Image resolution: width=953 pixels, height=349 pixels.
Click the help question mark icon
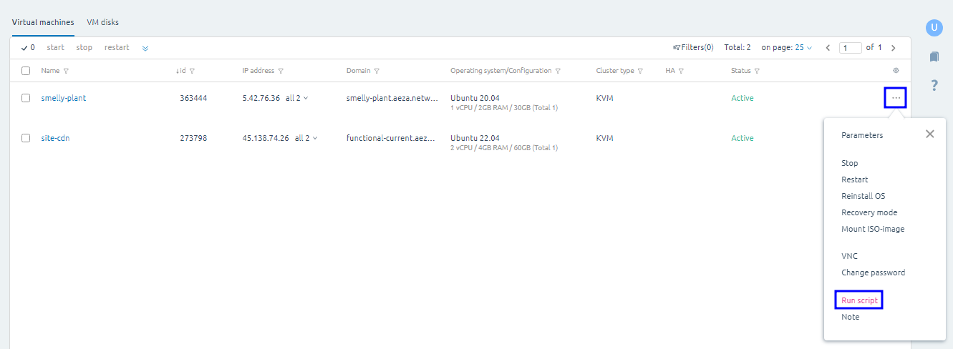(934, 86)
